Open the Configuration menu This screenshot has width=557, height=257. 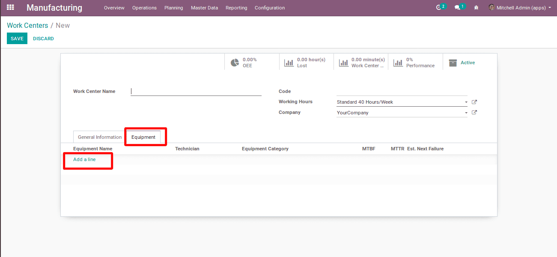tap(270, 8)
